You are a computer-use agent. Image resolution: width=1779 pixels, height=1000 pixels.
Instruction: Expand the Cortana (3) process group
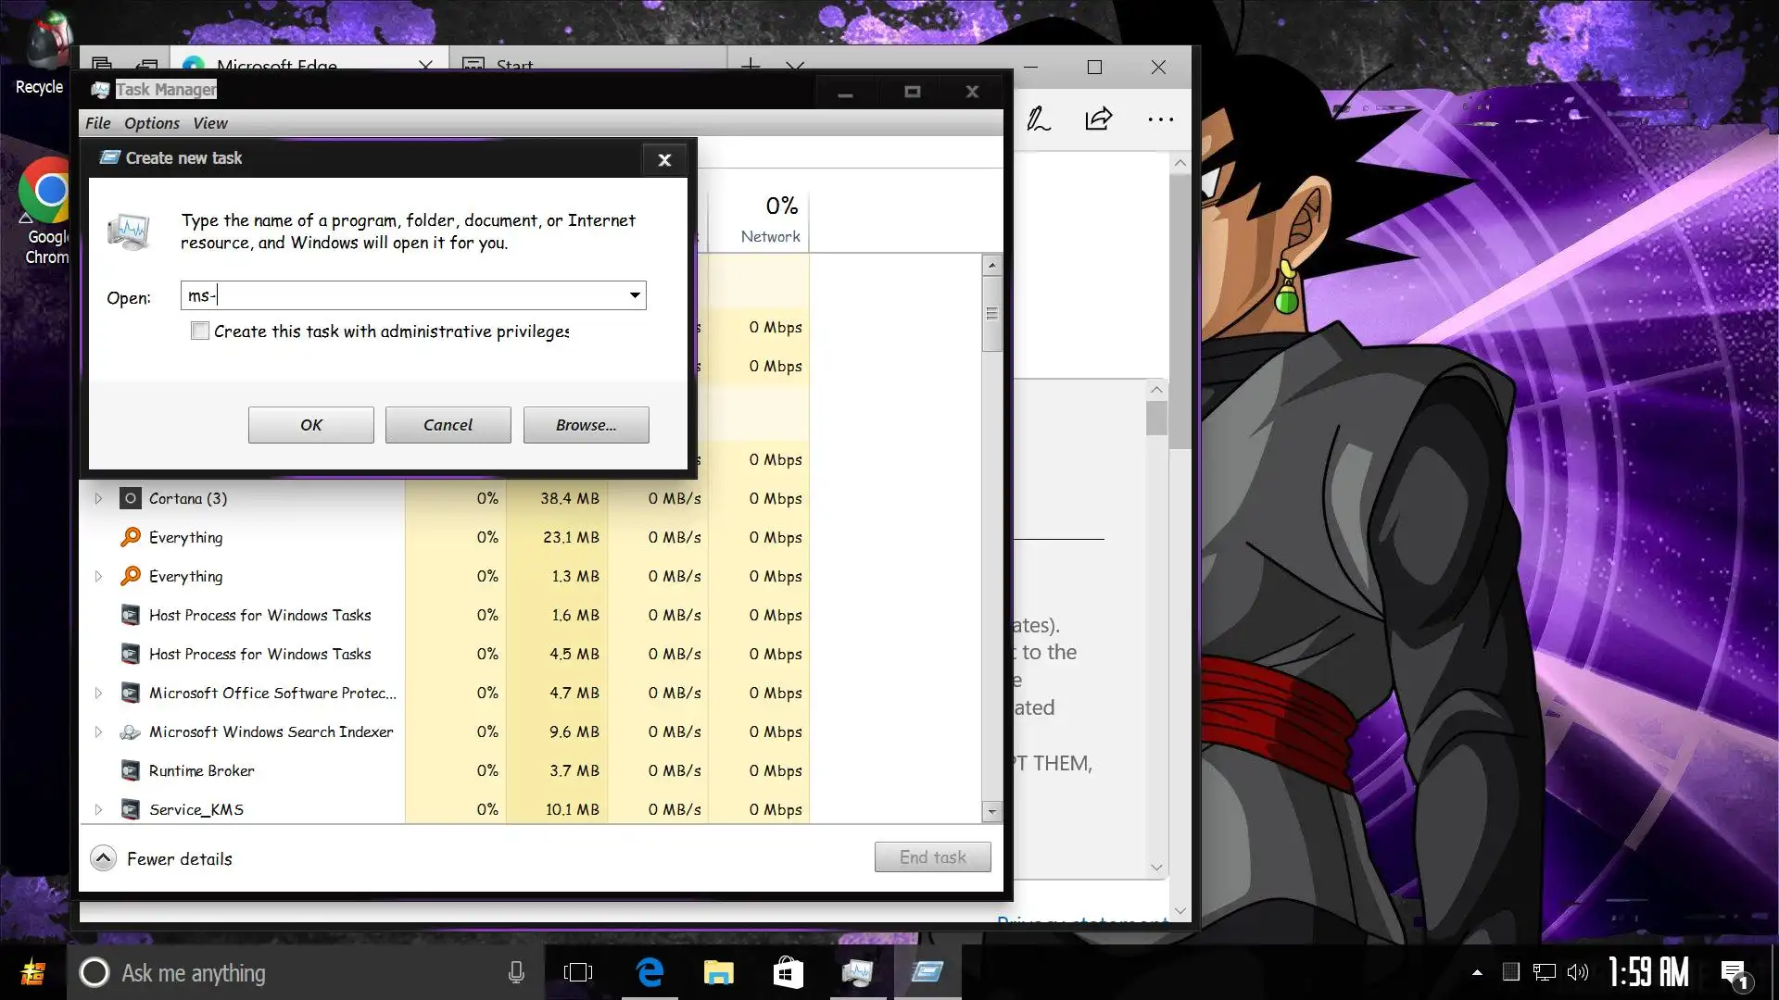98,498
